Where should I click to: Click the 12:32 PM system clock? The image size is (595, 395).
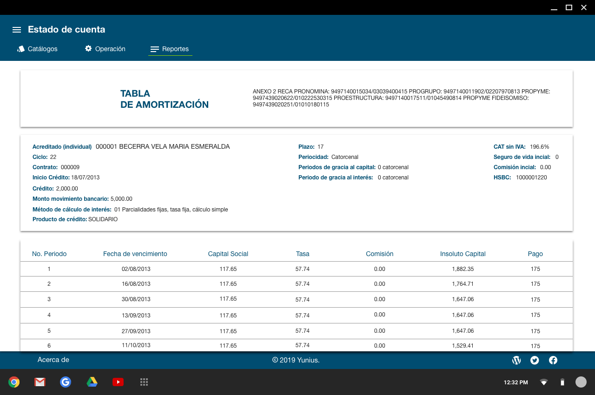tap(516, 382)
